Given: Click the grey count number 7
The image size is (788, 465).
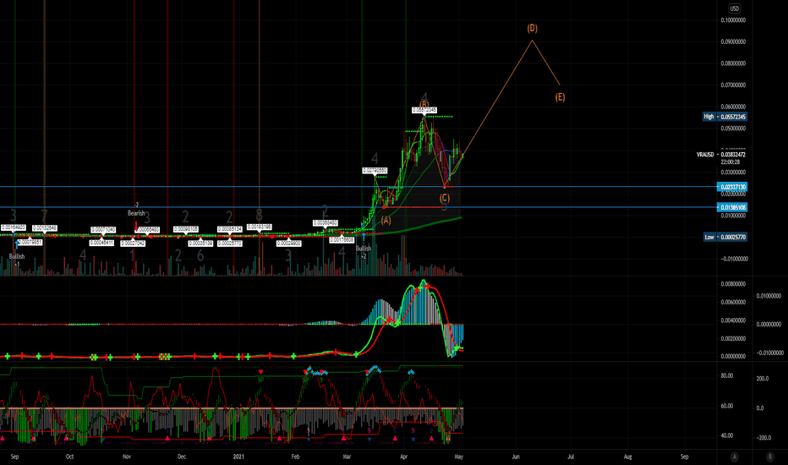Looking at the screenshot, I should click(44, 216).
